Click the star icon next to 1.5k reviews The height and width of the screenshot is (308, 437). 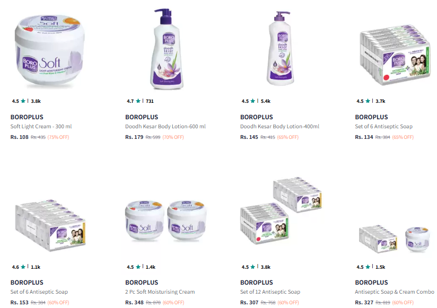click(x=368, y=267)
